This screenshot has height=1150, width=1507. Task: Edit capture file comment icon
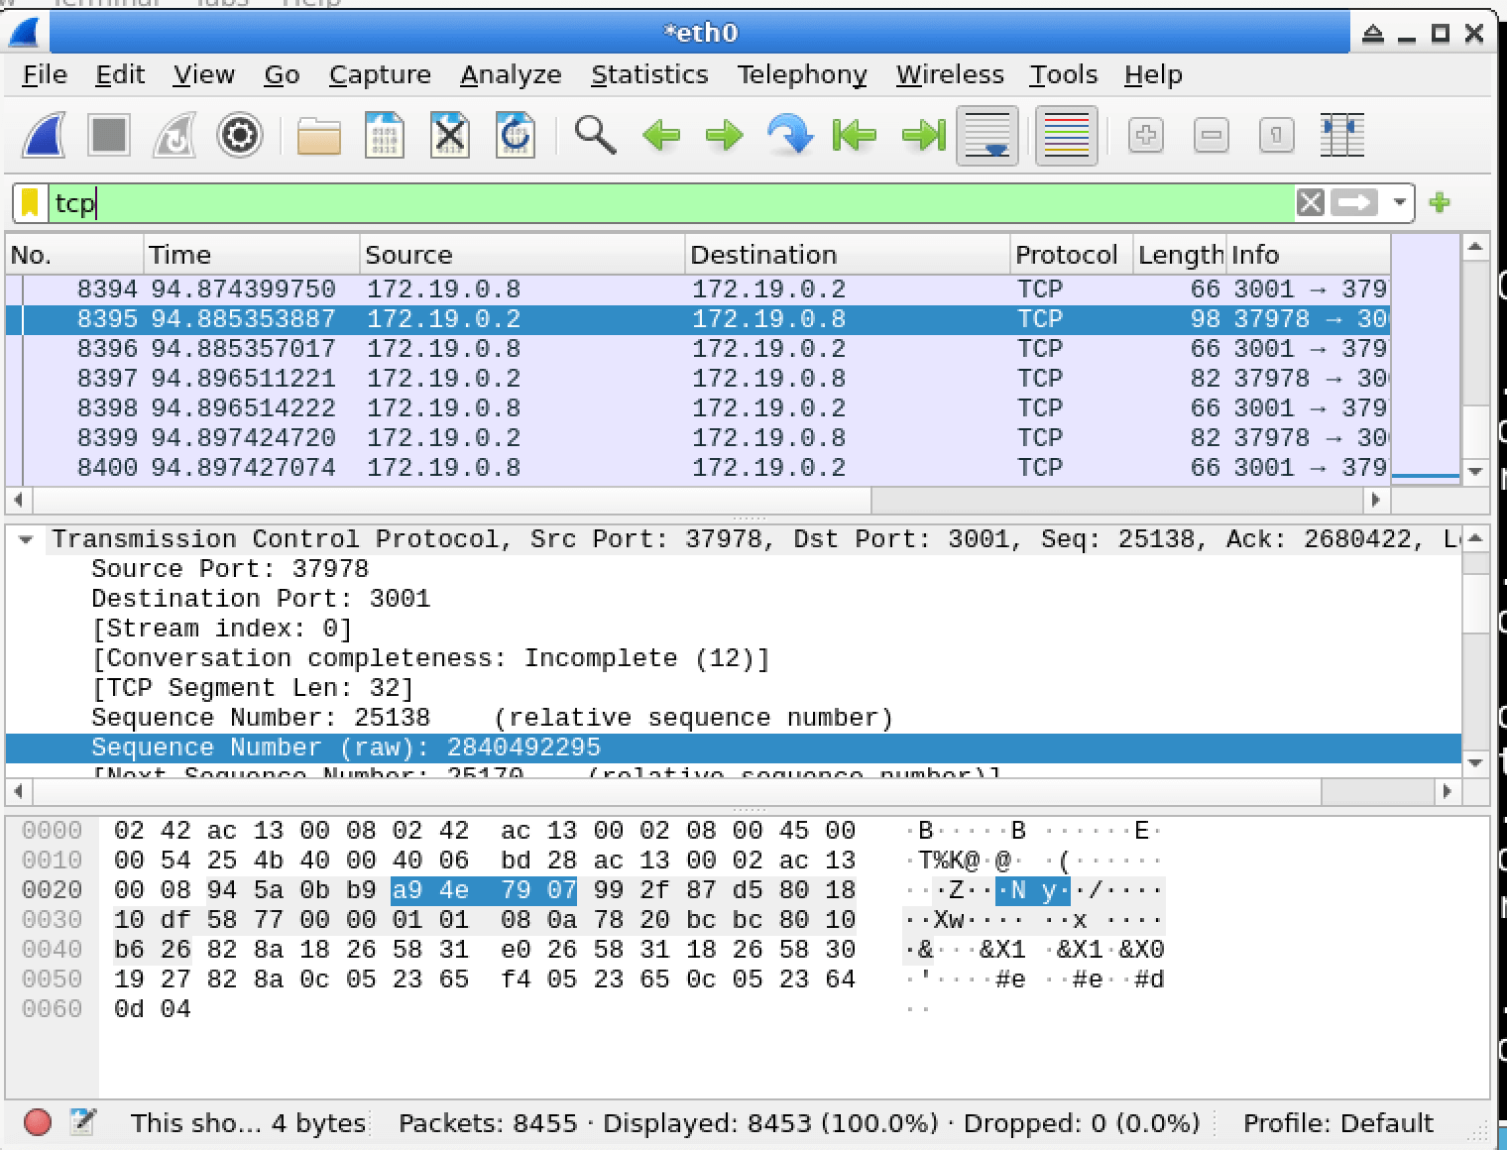[83, 1122]
